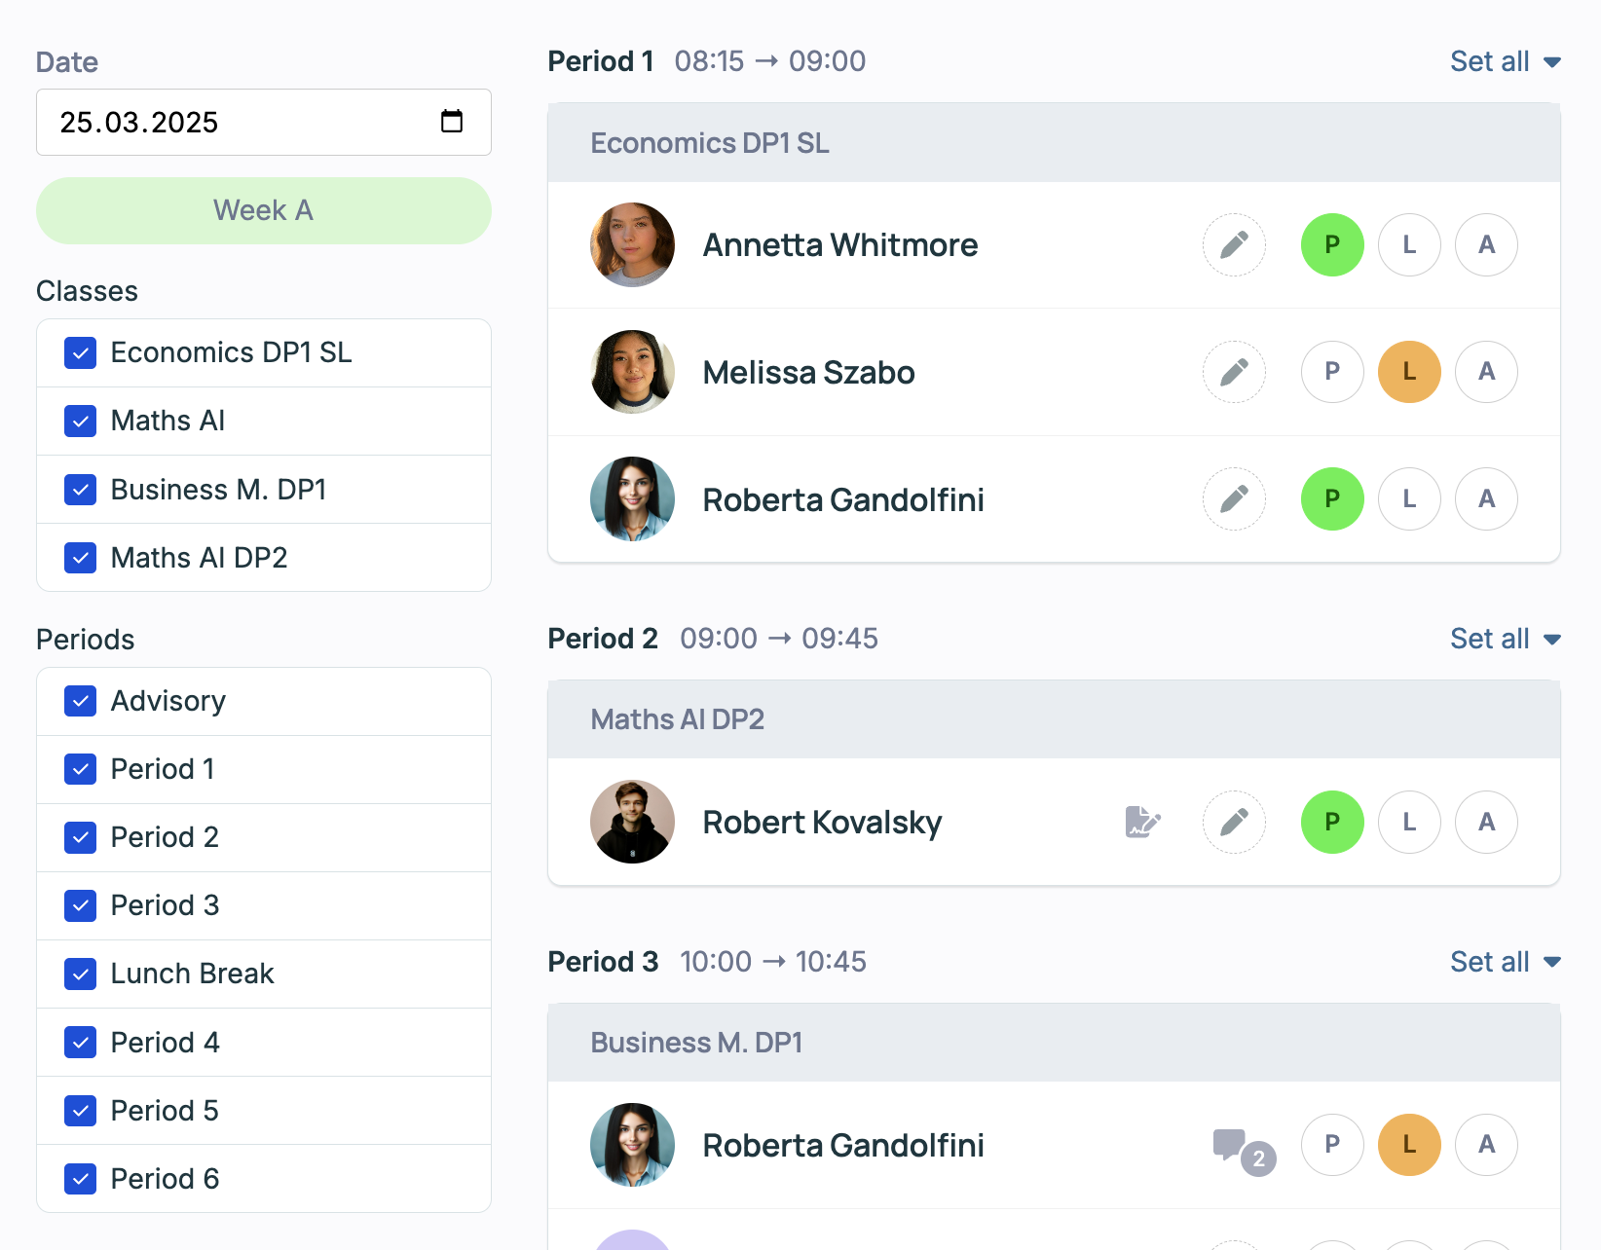
Task: Open the comments bubble showing 2 comments
Action: pyautogui.click(x=1241, y=1147)
